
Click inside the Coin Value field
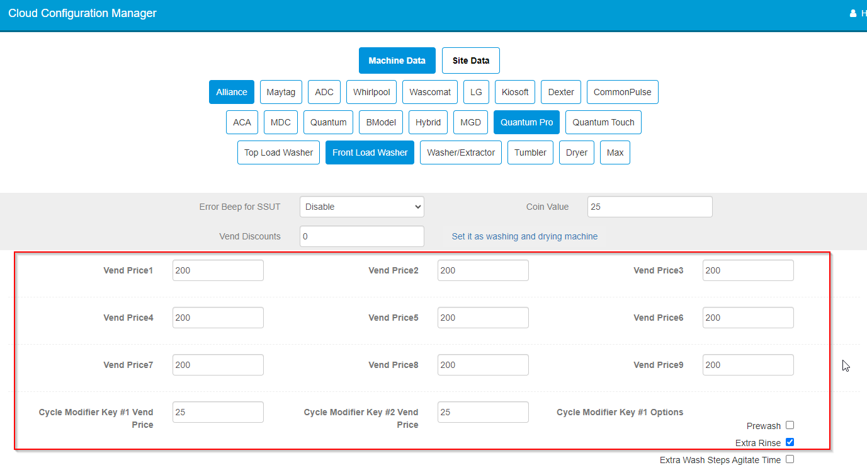point(649,206)
